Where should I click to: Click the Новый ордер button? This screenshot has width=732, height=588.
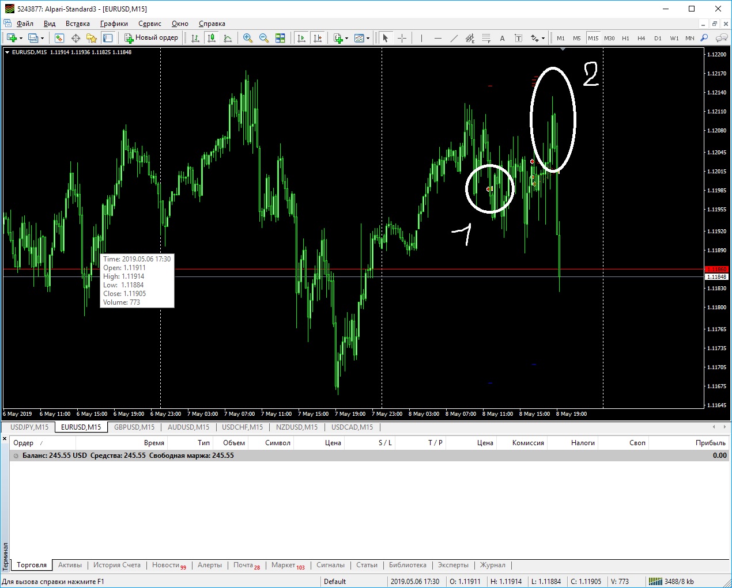pyautogui.click(x=152, y=38)
